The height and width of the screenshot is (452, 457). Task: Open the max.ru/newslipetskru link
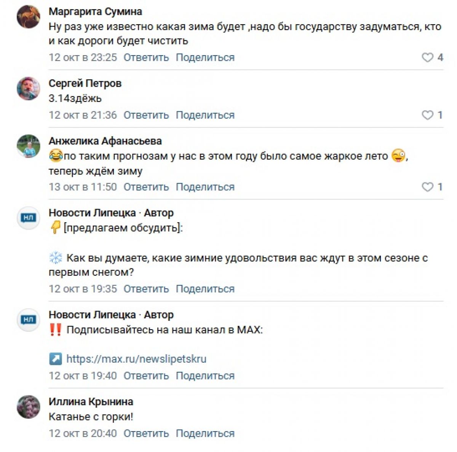coord(136,359)
